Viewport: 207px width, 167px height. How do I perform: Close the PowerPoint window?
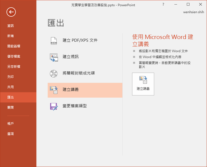tap(201, 5)
